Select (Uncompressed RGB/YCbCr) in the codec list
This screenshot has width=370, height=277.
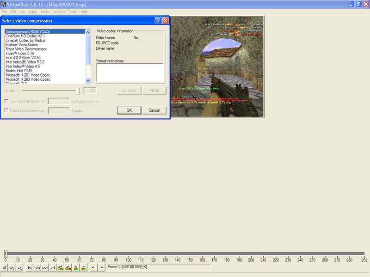point(45,31)
